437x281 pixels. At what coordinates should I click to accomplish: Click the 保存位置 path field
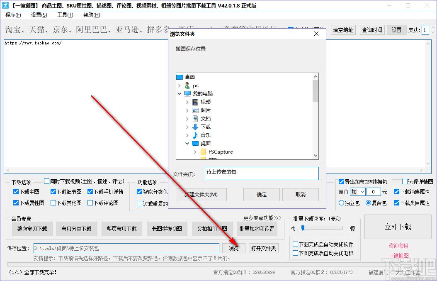point(126,248)
